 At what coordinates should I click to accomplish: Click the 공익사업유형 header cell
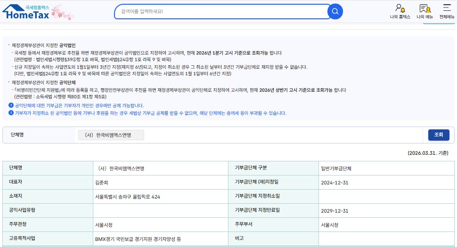click(x=48, y=210)
